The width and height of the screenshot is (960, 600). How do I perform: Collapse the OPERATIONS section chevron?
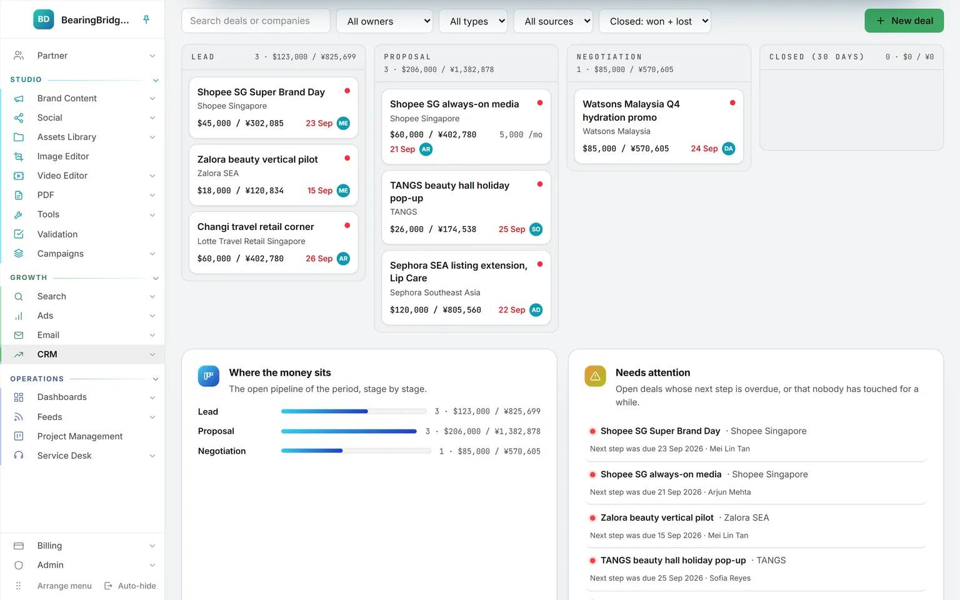(156, 379)
